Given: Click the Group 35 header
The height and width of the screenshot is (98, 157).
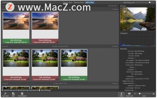Looking at the screenshot, I should point(60,46).
